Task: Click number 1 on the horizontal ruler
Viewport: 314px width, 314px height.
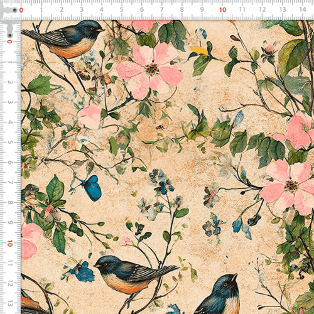Action: [41, 9]
